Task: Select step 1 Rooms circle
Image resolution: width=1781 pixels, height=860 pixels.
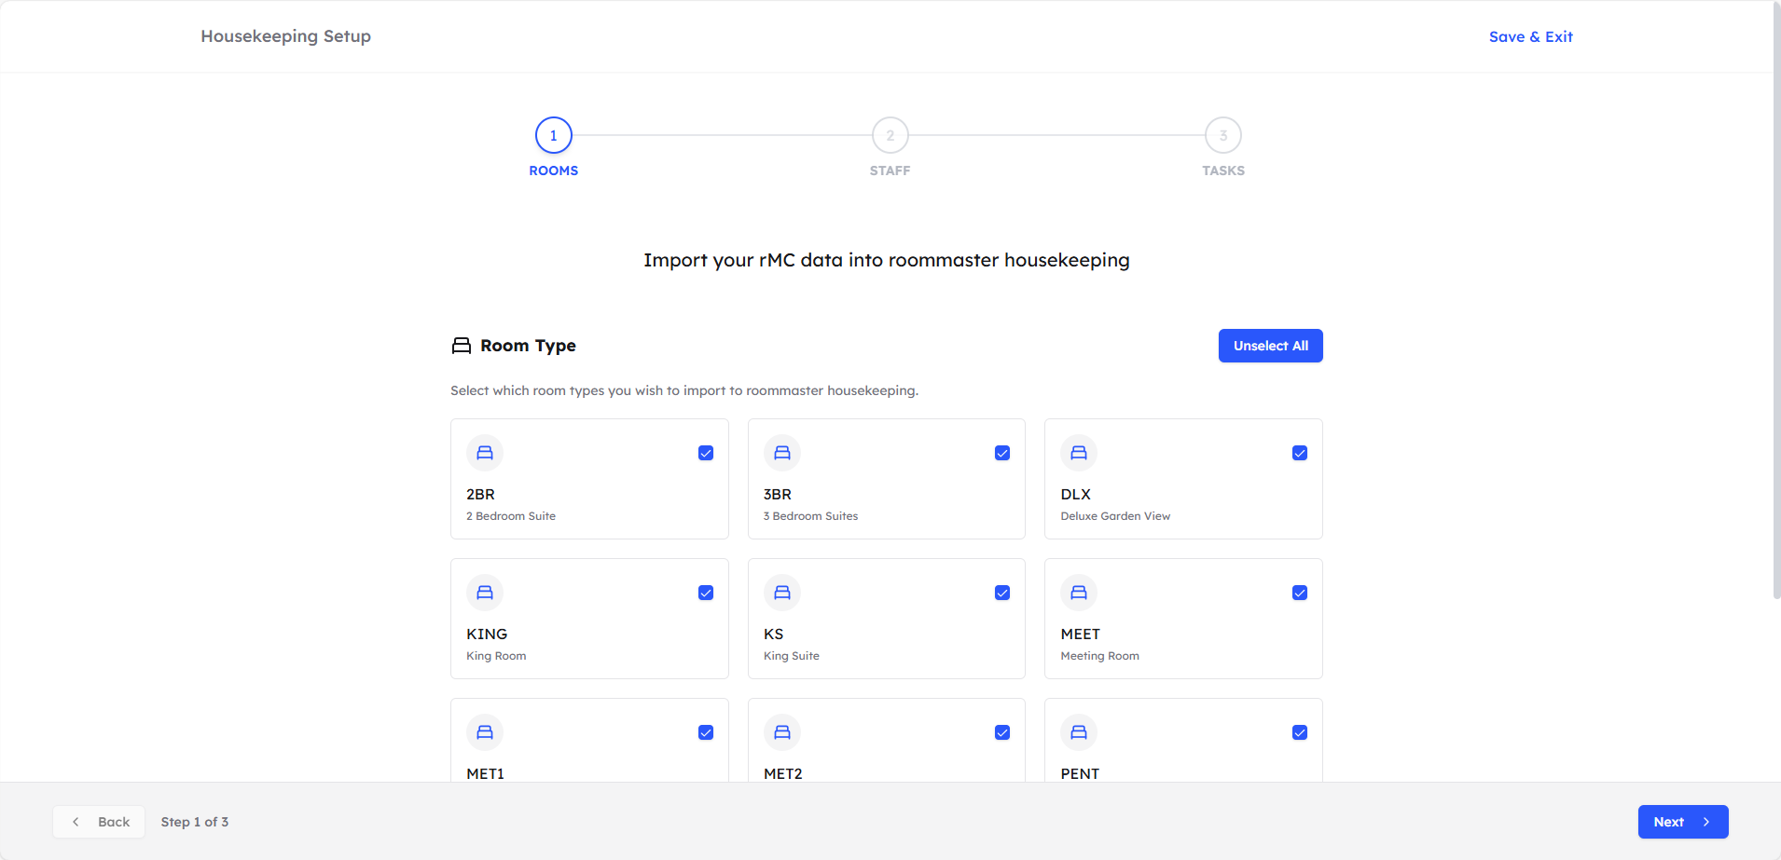Action: tap(554, 136)
